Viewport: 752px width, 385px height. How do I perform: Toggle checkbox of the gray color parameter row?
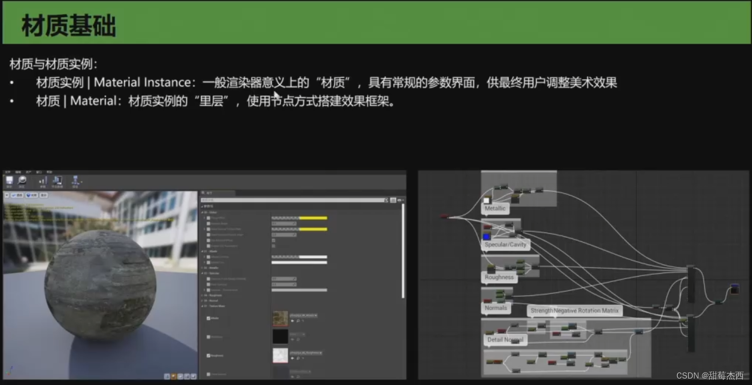tap(208, 290)
